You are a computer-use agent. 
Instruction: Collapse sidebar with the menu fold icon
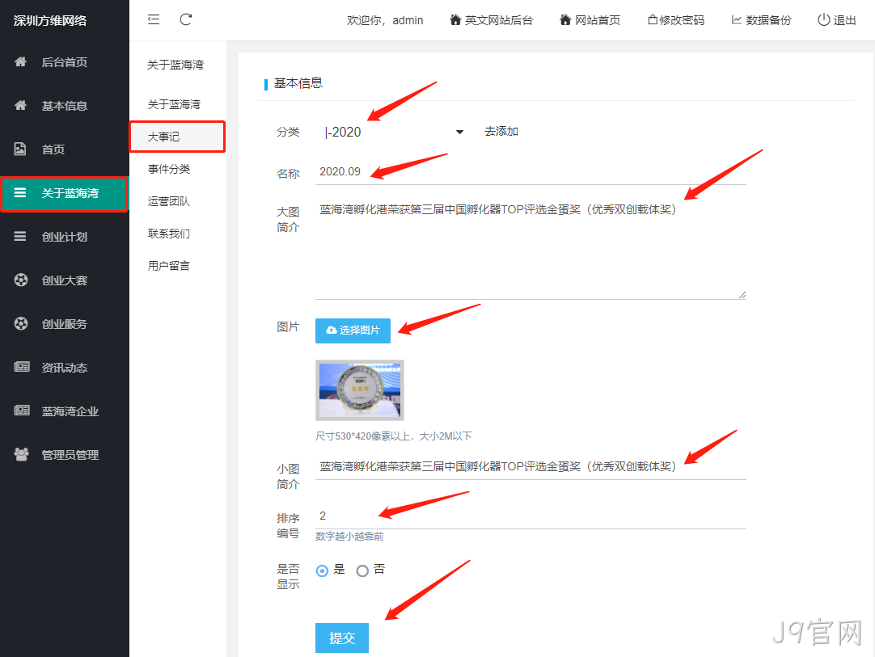point(154,19)
